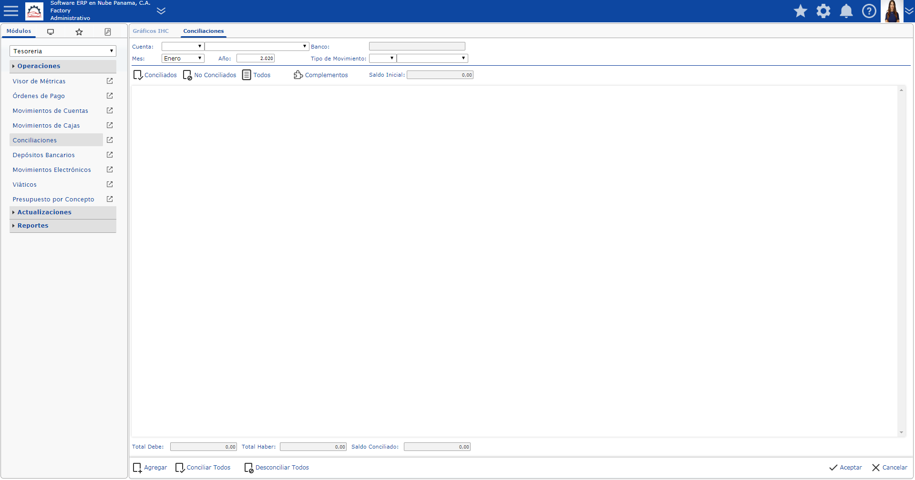
Task: Open Depósitos Bancarios in new window icon
Action: coord(110,155)
